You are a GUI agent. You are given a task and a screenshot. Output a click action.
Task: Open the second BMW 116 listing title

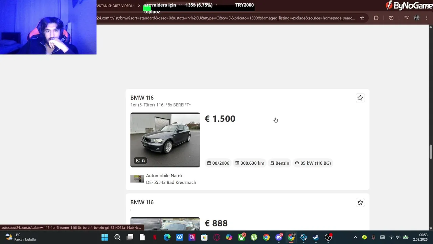tap(142, 202)
